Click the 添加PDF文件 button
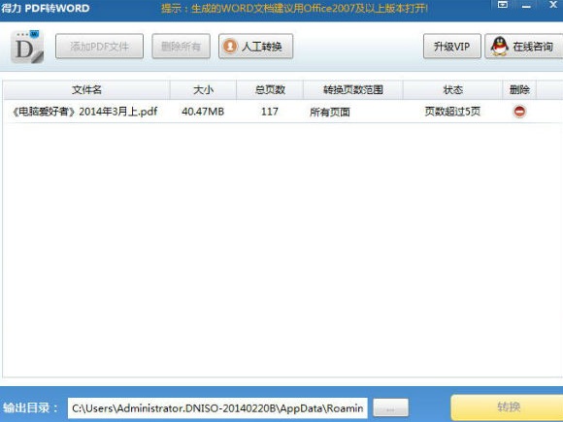Viewport: 563px width, 422px height. [99, 46]
